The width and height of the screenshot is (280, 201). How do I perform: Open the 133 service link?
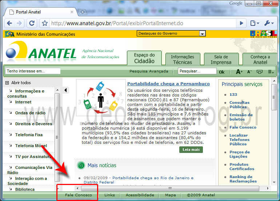click(x=233, y=94)
